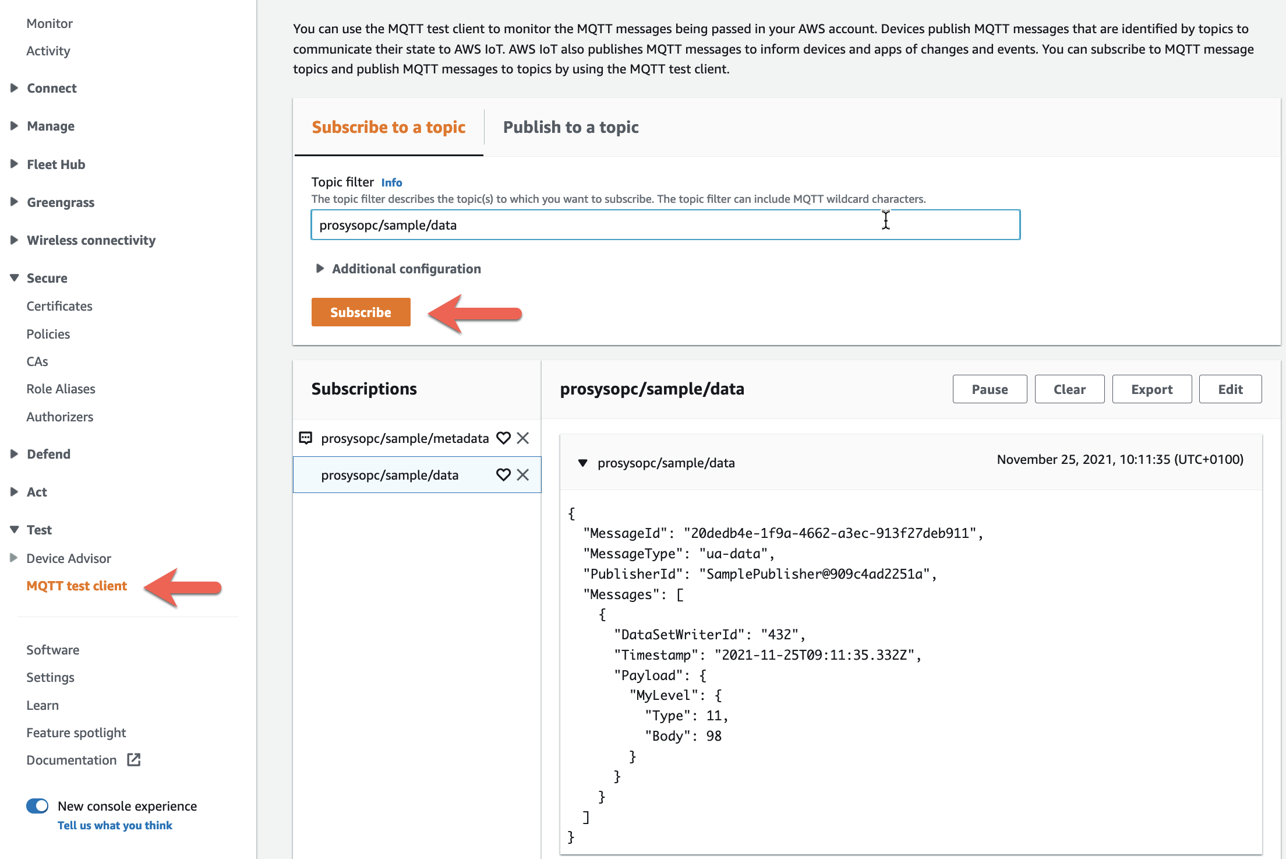Open MQTT test client menu item
Screen dimensions: 1286x859
click(x=76, y=586)
